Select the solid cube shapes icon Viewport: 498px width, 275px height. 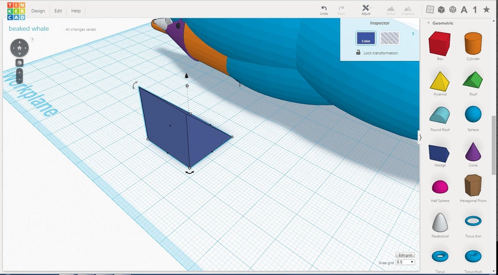441,10
